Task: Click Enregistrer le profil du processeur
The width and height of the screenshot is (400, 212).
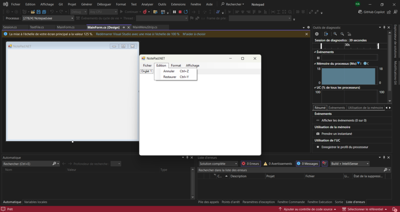Action: [345, 147]
